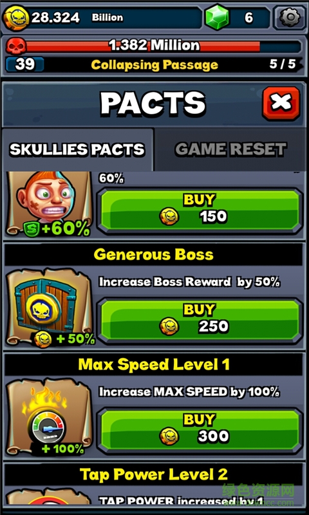Tap the red skull boss health icon

15,46
